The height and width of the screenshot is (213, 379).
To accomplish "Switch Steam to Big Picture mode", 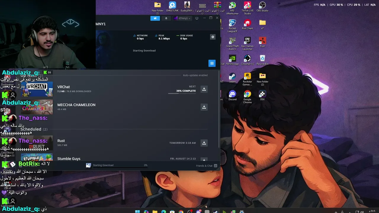I will tap(197, 18).
